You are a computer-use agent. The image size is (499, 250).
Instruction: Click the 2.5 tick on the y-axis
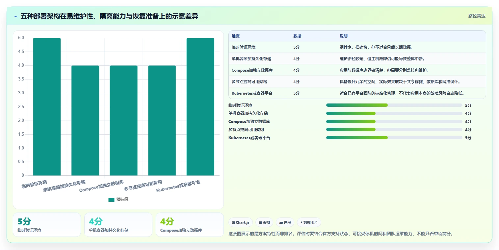21,107
